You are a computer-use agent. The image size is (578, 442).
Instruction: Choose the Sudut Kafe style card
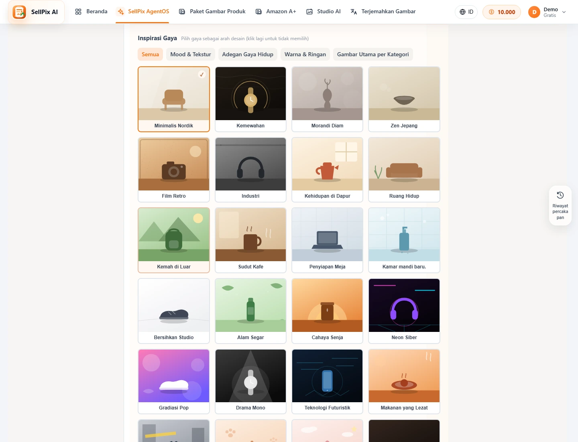point(250,240)
